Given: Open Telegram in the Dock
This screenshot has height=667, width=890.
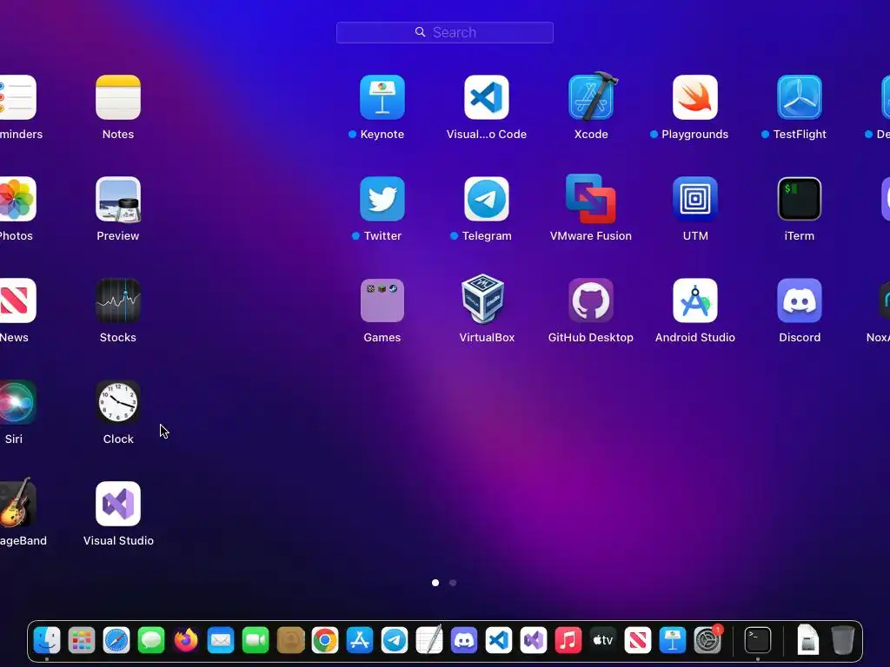Looking at the screenshot, I should pyautogui.click(x=395, y=640).
